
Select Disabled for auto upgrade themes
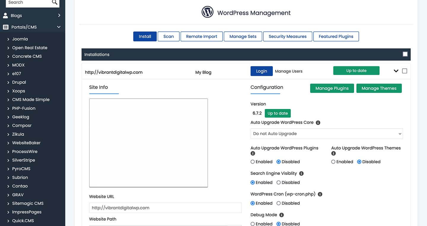359,162
